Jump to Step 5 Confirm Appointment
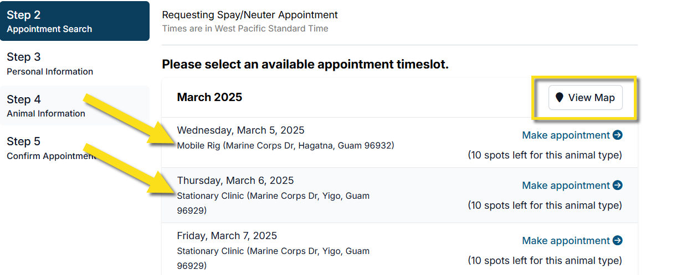The width and height of the screenshot is (697, 275). [x=51, y=148]
